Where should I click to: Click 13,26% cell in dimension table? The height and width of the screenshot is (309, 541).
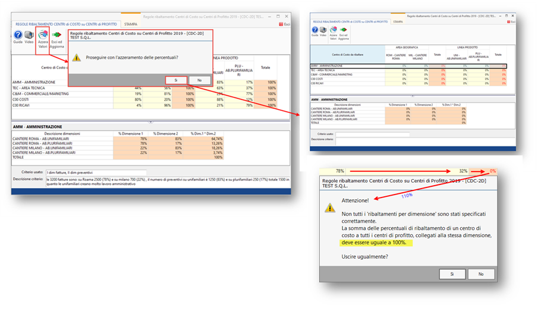(203, 144)
